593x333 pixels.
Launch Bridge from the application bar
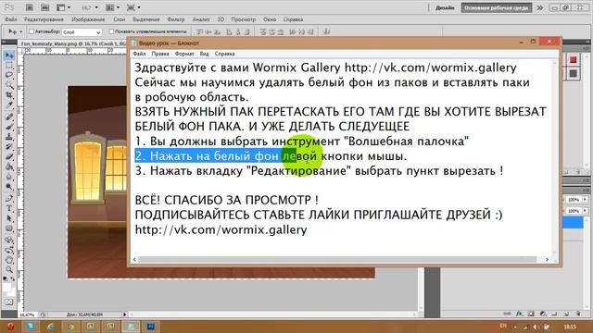tap(29, 7)
